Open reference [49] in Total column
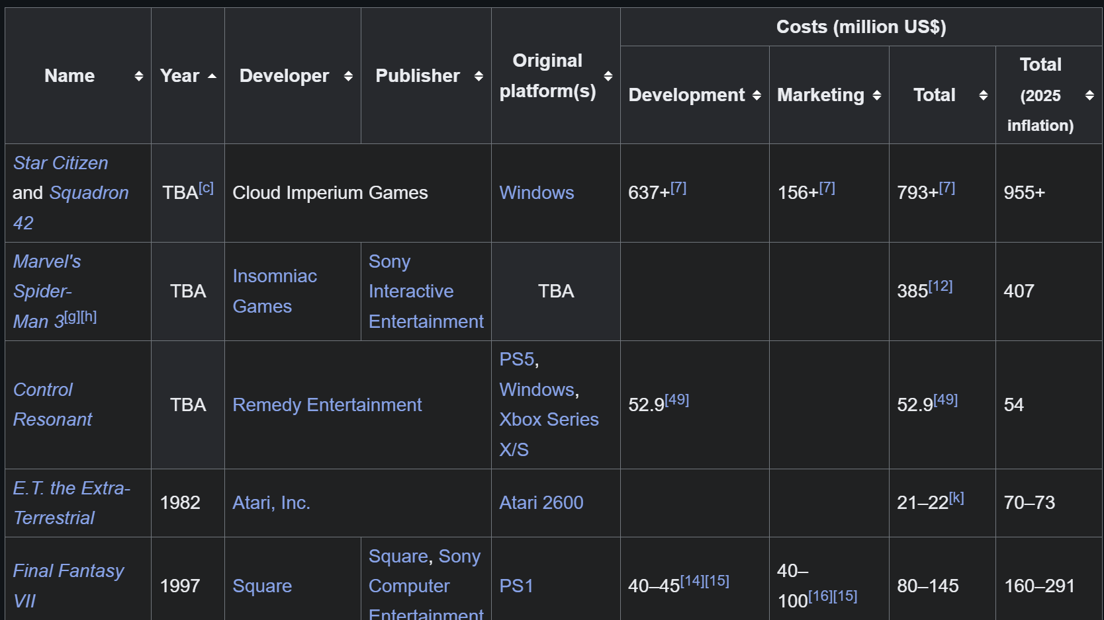The width and height of the screenshot is (1104, 620). click(x=946, y=400)
